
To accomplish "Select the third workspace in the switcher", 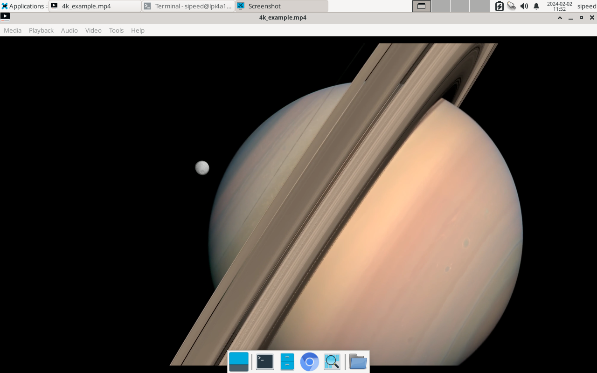I will (x=460, y=6).
